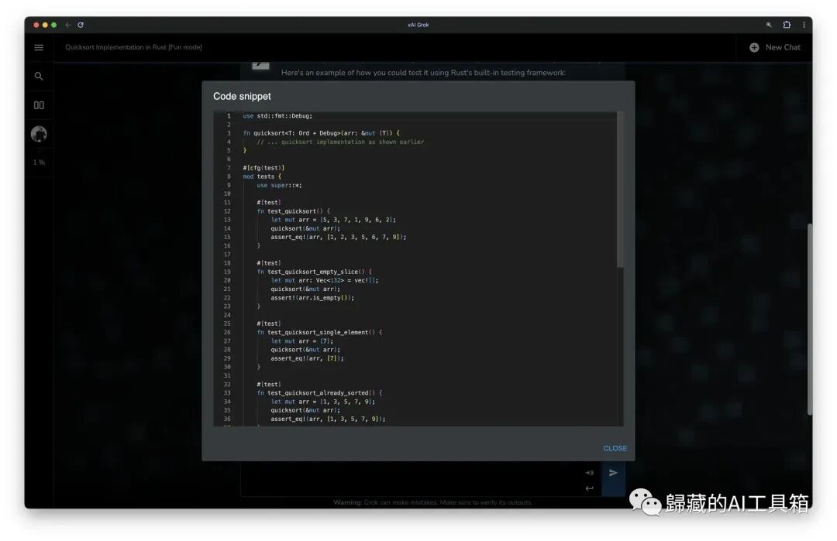Image resolution: width=837 pixels, height=541 pixels.
Task: Click the zoom magnifier icon in title bar
Action: point(769,25)
